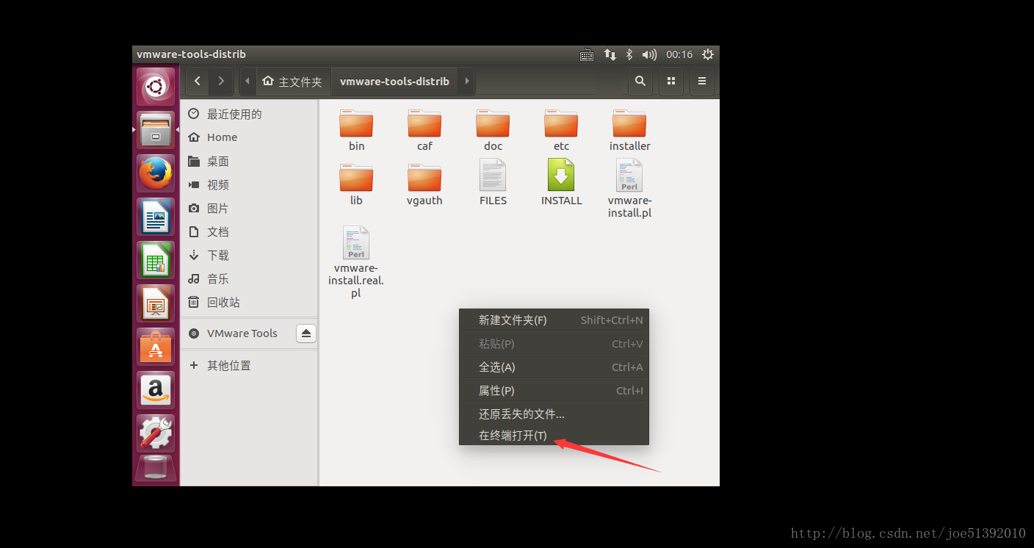Open the Trash at the dock bottom
The image size is (1034, 548).
(156, 468)
